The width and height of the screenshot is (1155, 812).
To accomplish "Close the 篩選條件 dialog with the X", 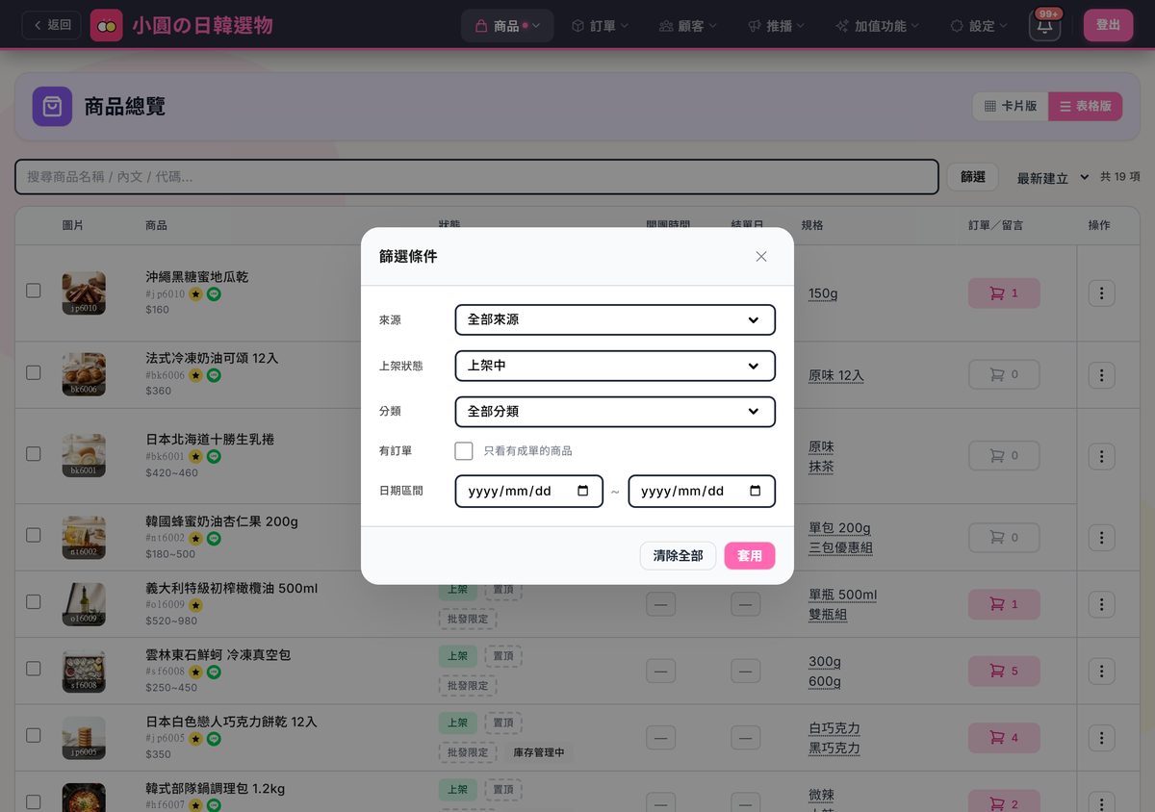I will click(x=761, y=256).
